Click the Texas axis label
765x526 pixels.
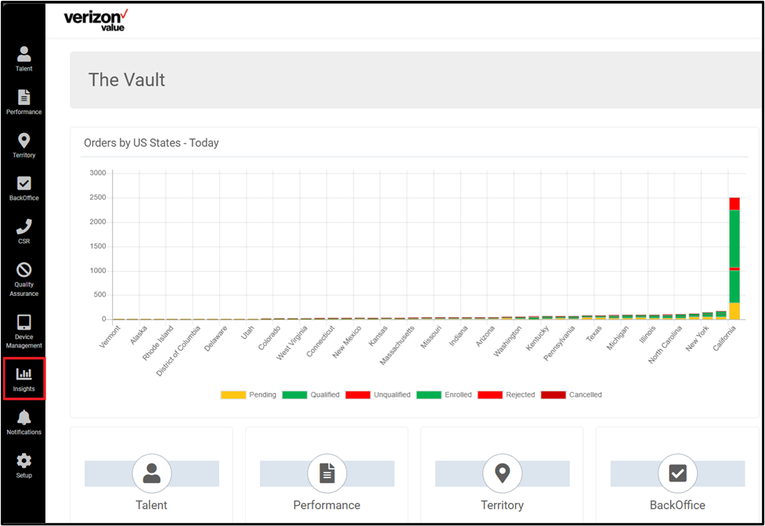point(594,333)
